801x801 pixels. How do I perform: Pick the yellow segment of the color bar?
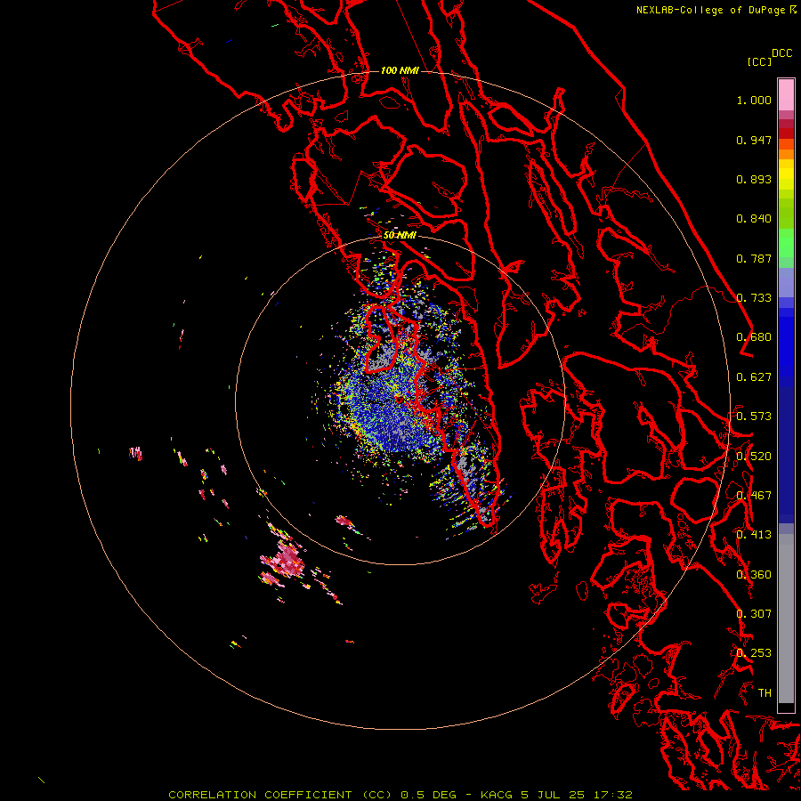point(786,174)
